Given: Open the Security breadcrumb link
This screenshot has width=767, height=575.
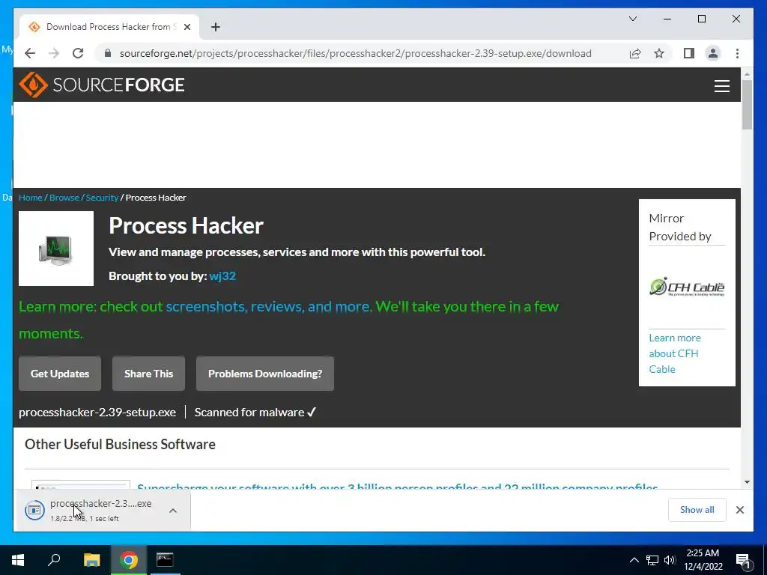Looking at the screenshot, I should (102, 198).
